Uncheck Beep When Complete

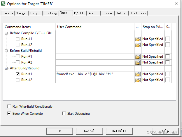(9, 113)
